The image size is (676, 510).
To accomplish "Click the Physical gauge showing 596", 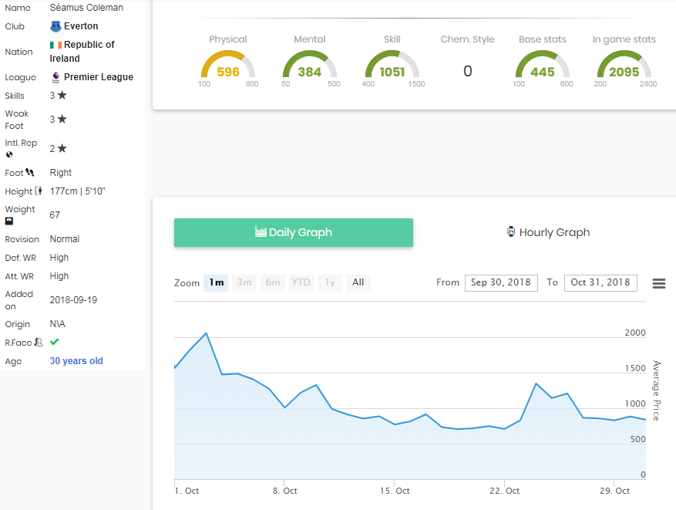I will pyautogui.click(x=228, y=66).
